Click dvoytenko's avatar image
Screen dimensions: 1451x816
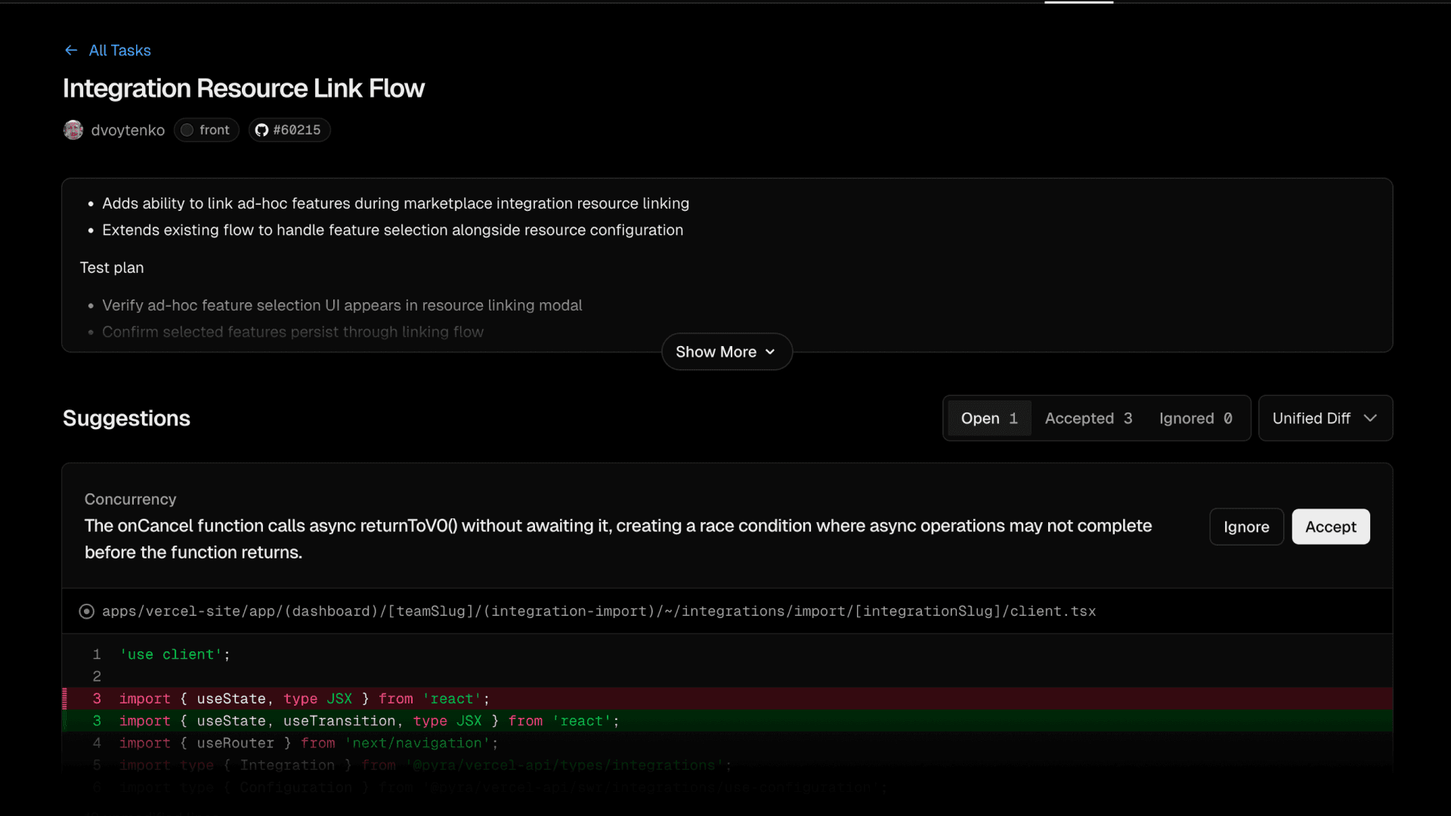(73, 130)
